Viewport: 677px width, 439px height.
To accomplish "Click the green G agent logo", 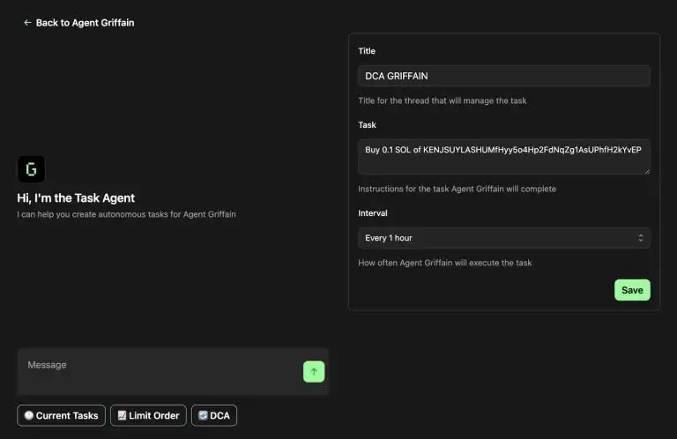I will (x=31, y=168).
